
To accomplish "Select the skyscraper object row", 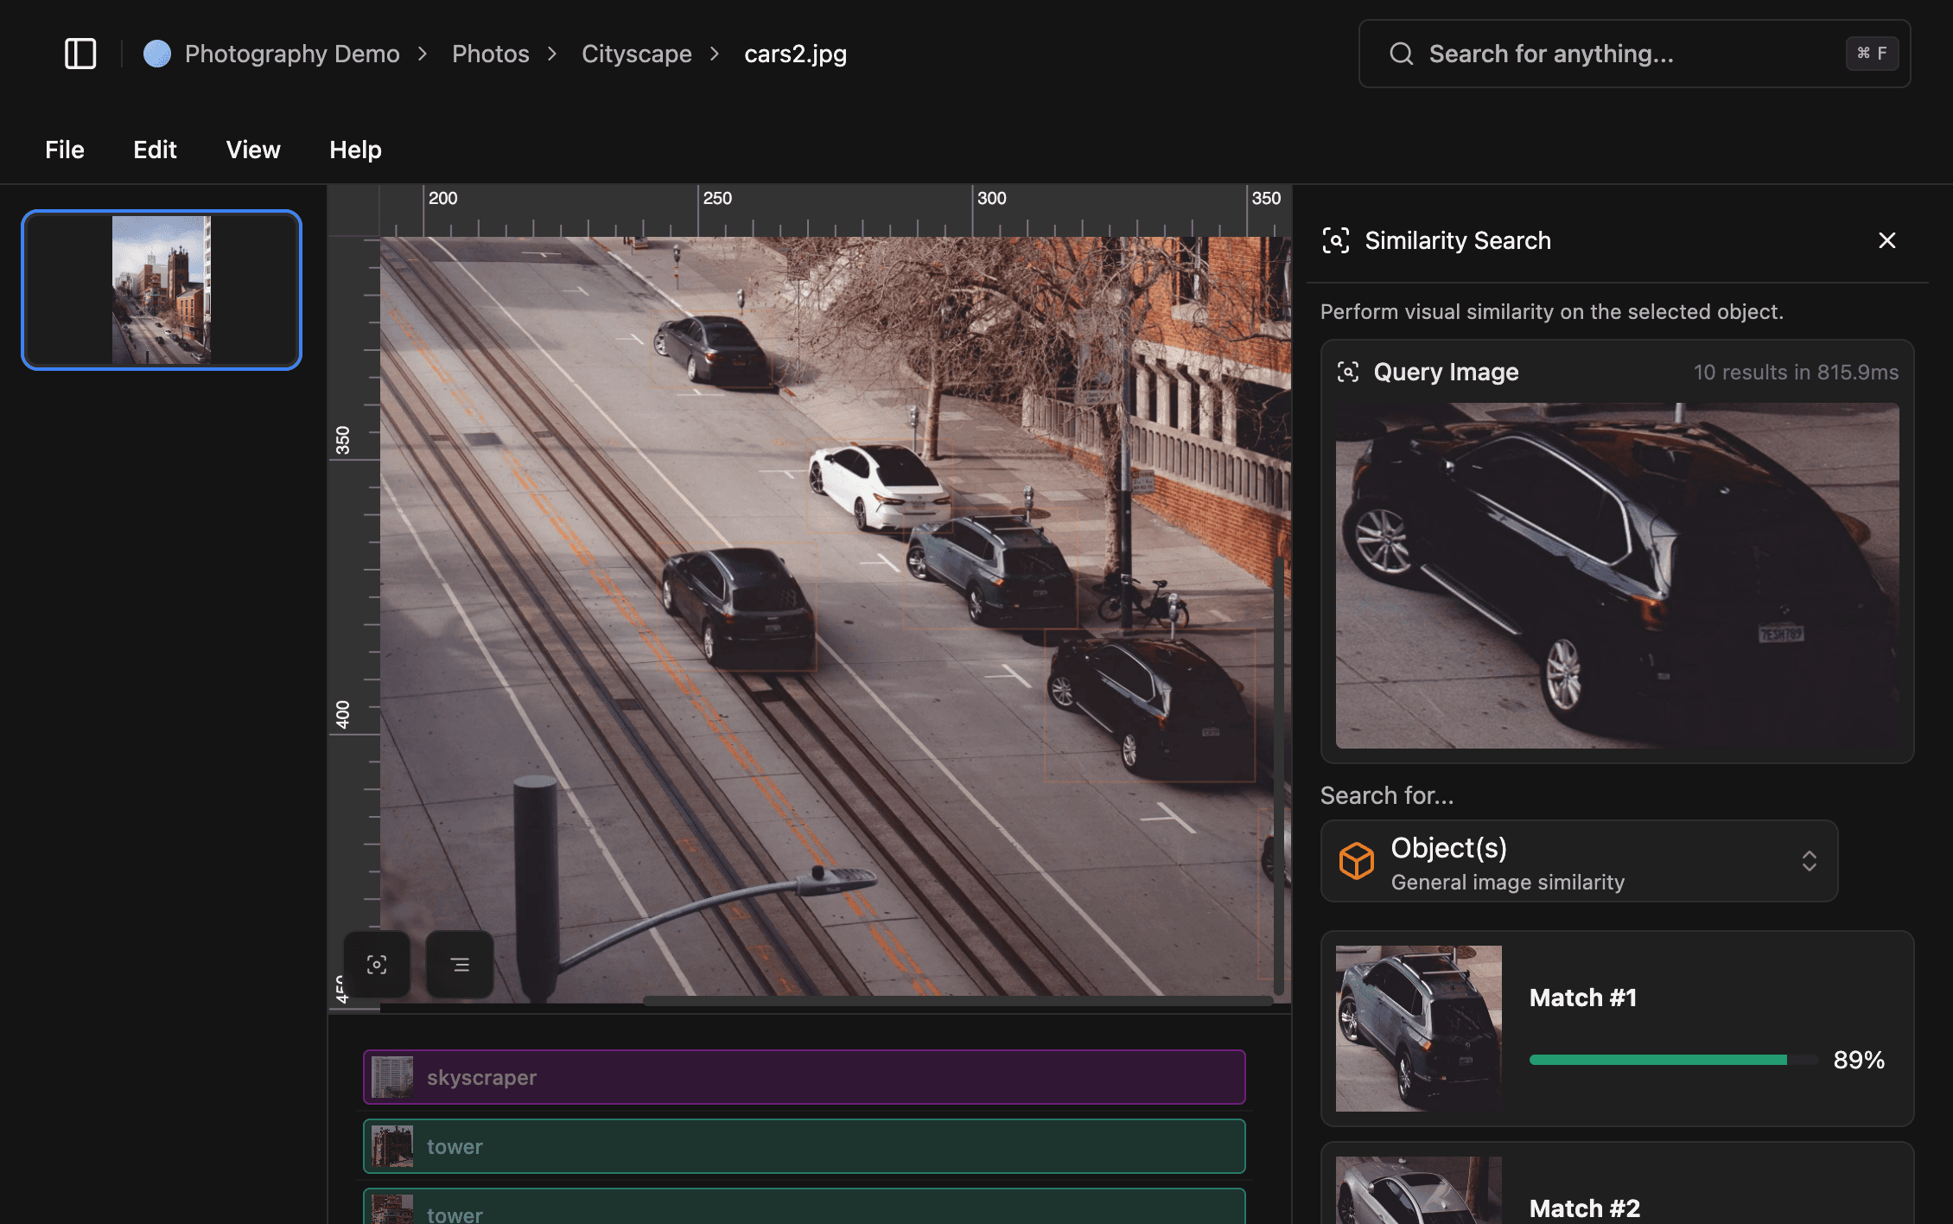I will click(804, 1077).
